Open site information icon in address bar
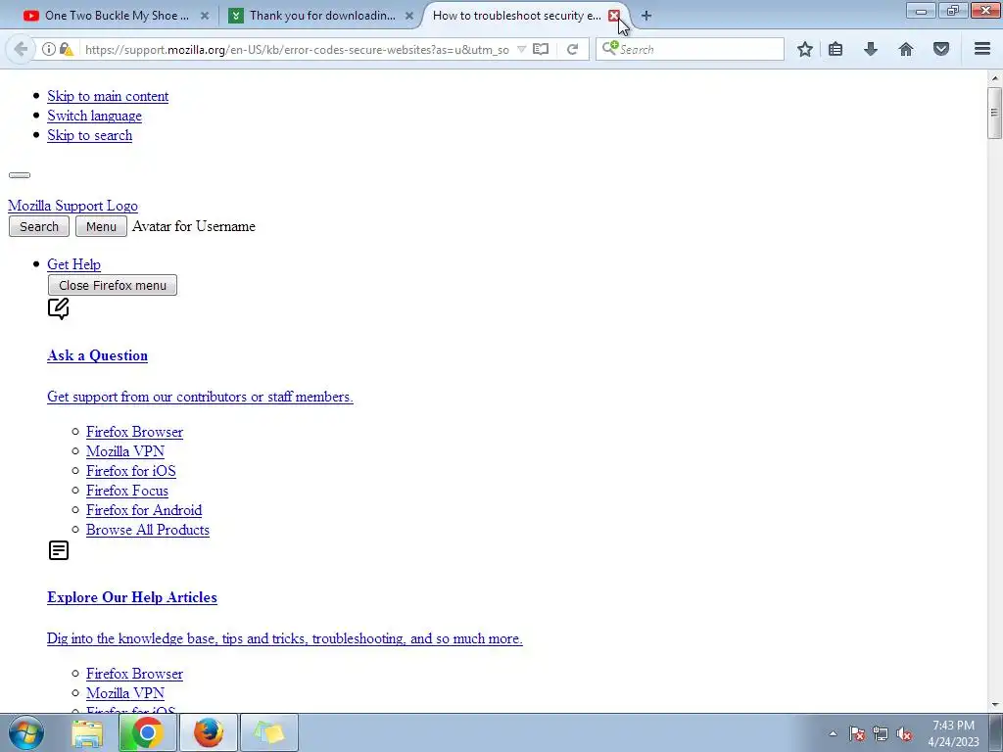This screenshot has height=752, width=1003. coord(49,49)
